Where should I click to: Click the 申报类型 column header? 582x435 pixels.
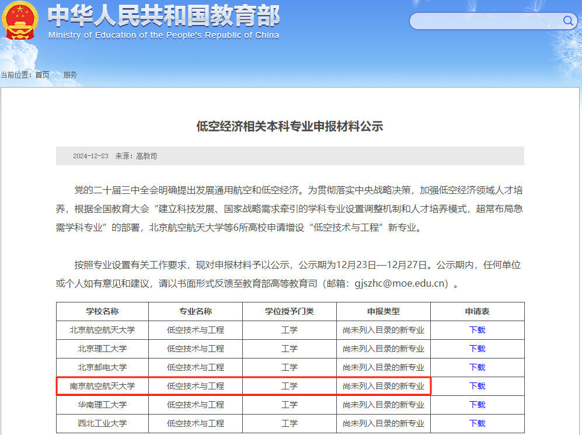pyautogui.click(x=383, y=311)
